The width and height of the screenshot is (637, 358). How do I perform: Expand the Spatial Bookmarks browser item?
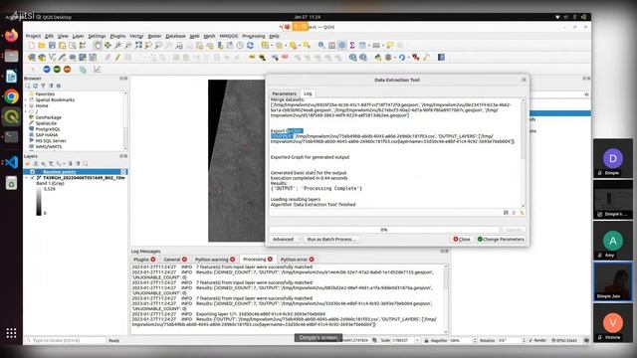pyautogui.click(x=27, y=99)
